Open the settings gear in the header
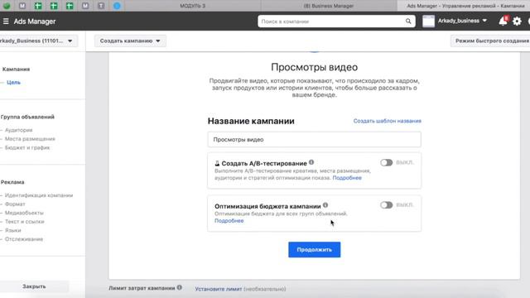Screen dimensions: 530x298 coord(517,22)
